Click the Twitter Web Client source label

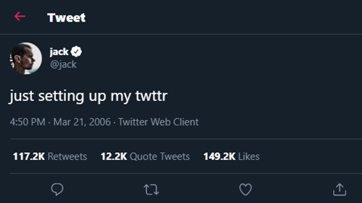pos(158,122)
